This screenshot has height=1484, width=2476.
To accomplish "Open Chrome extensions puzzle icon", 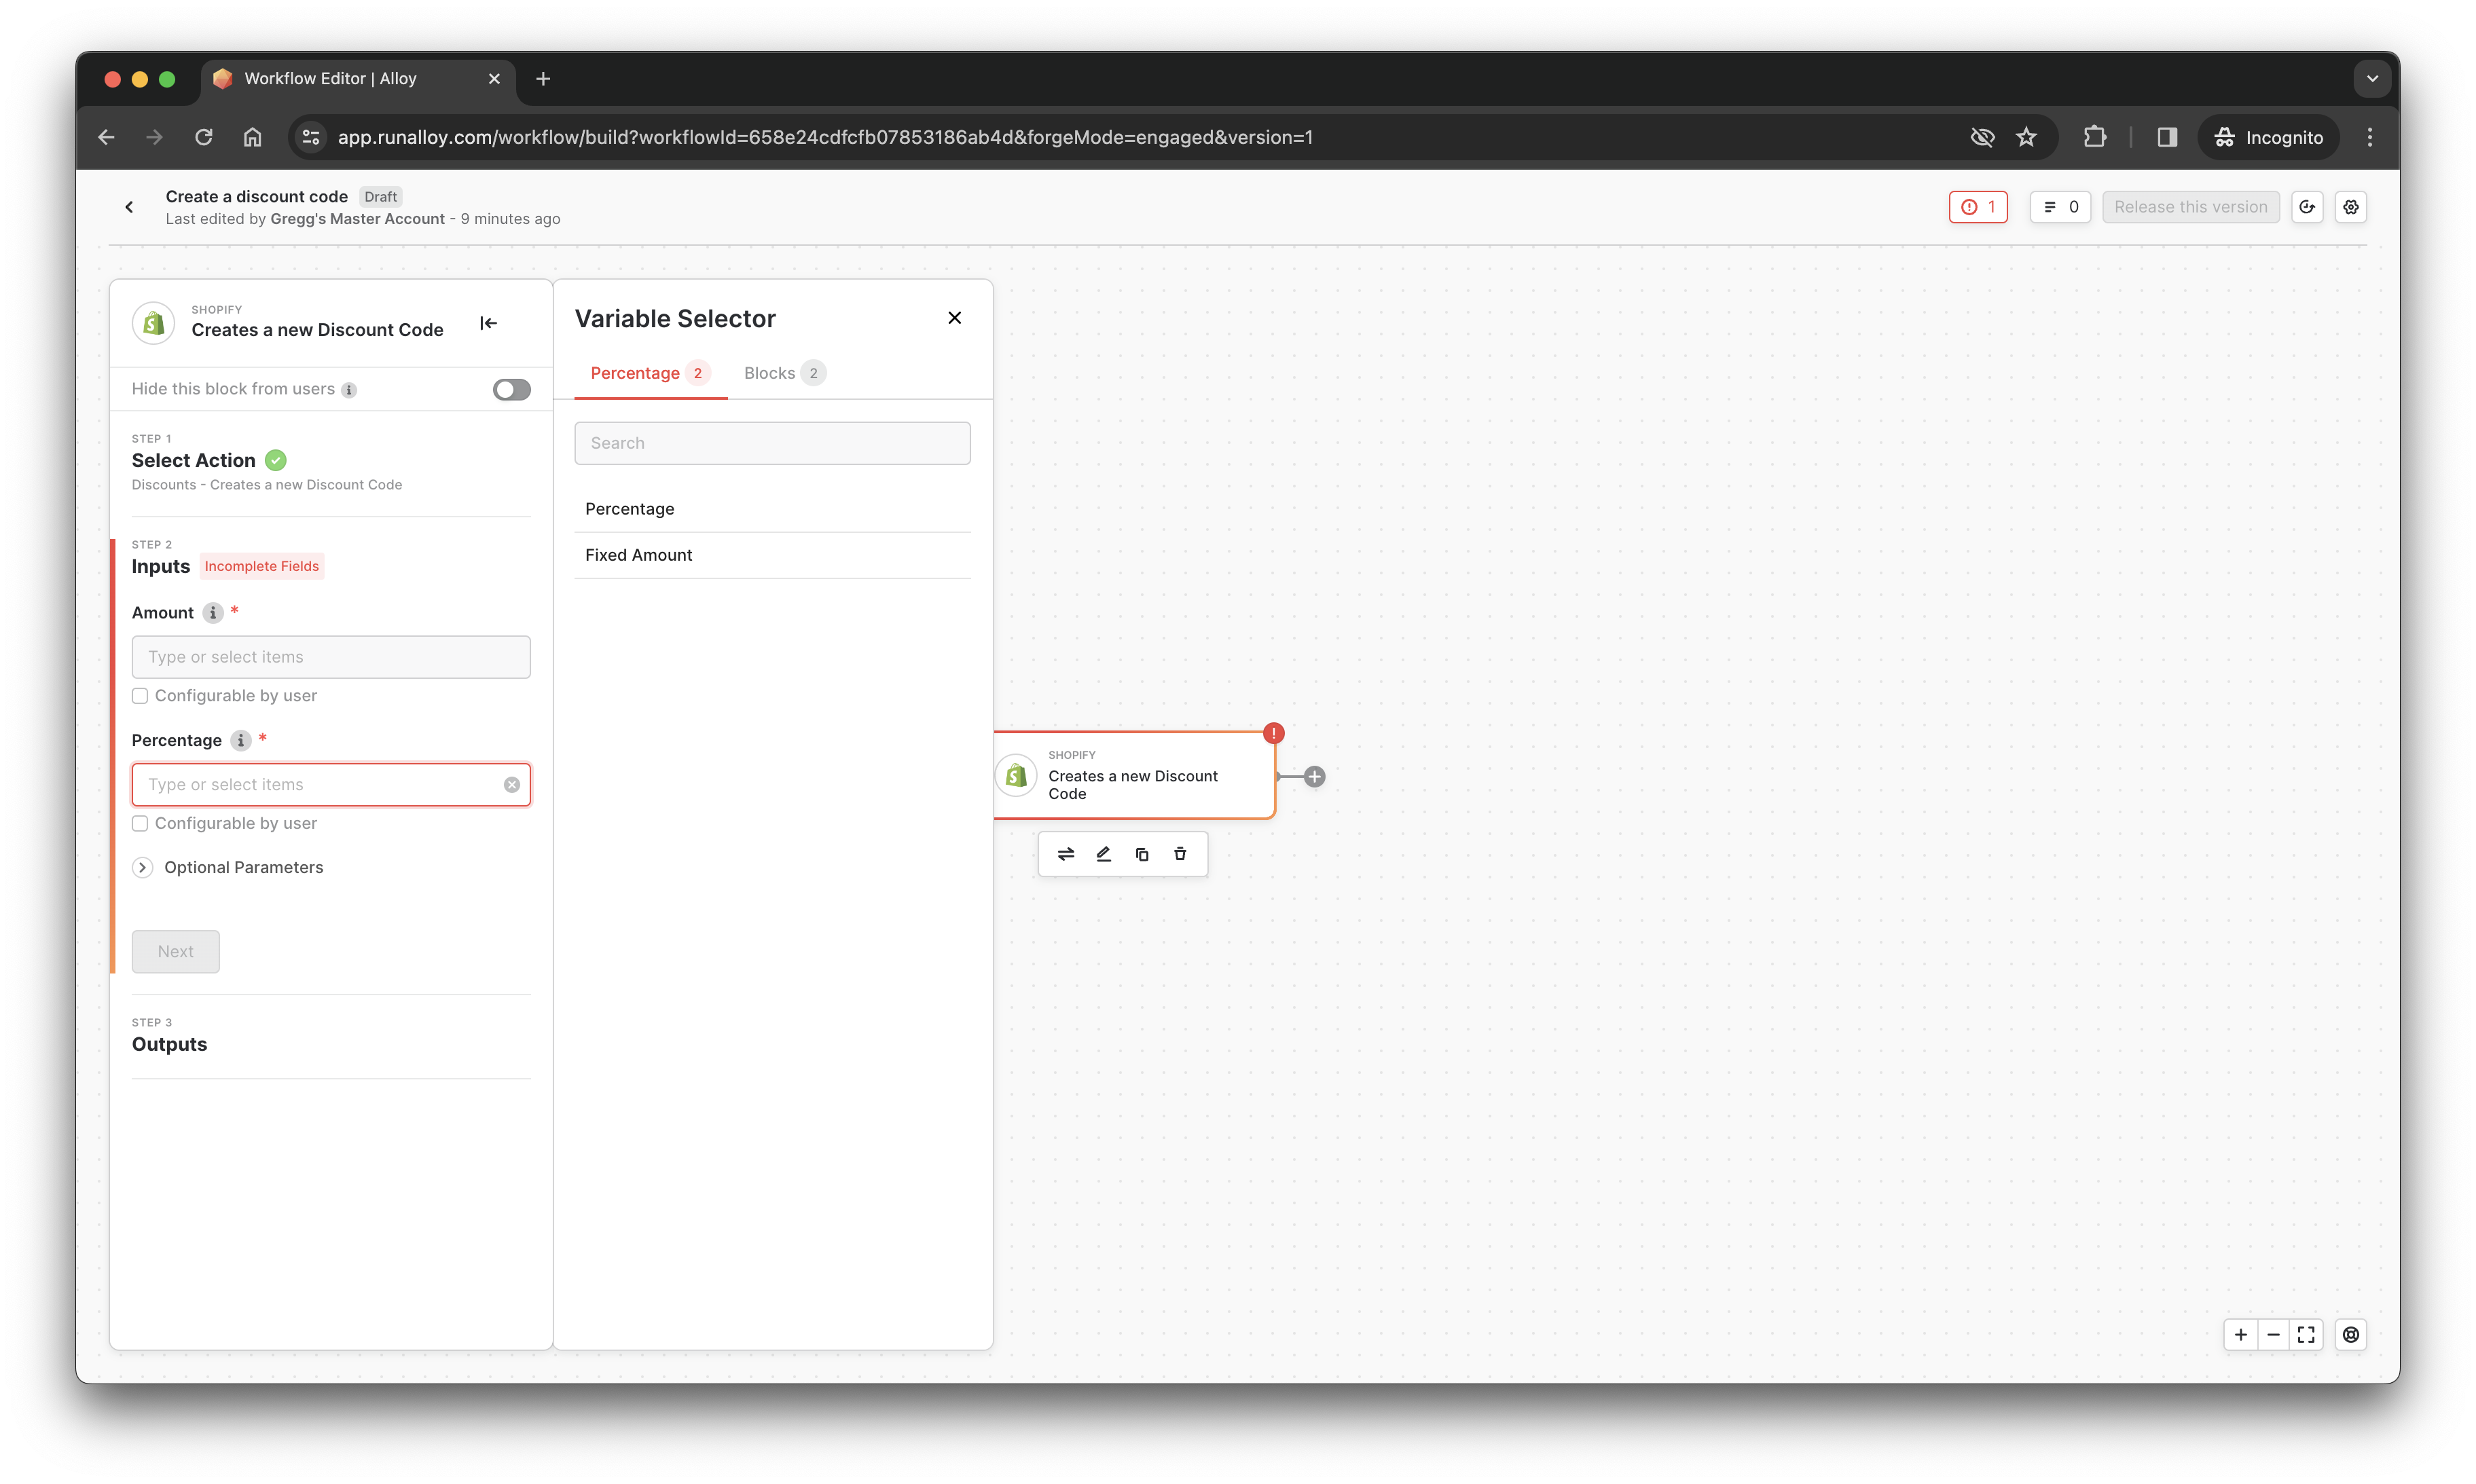I will tap(2094, 137).
